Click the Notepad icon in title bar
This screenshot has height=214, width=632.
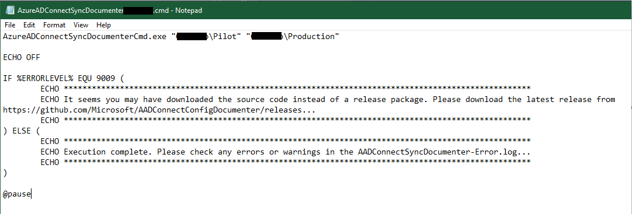pos(10,10)
